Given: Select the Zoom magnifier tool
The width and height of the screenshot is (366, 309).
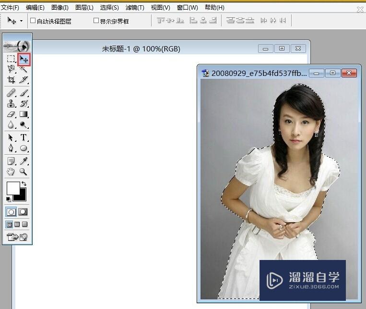Looking at the screenshot, I should (24, 172).
